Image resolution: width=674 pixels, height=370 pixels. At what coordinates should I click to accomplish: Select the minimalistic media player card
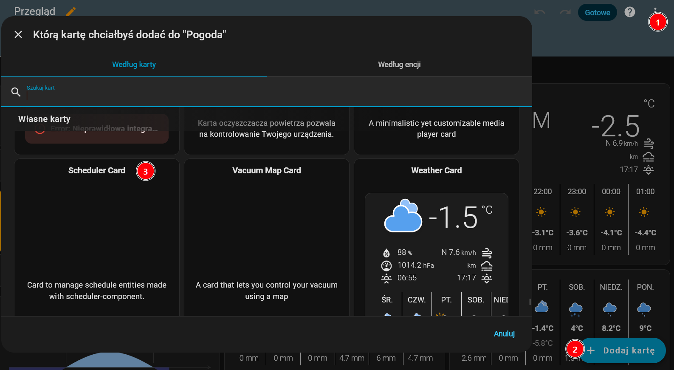(x=437, y=129)
